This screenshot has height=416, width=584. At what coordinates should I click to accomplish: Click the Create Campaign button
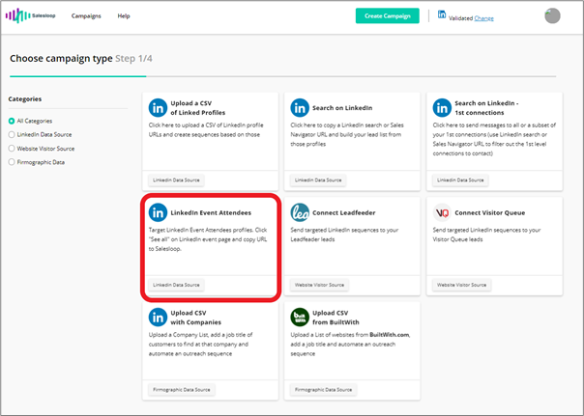[x=388, y=16]
